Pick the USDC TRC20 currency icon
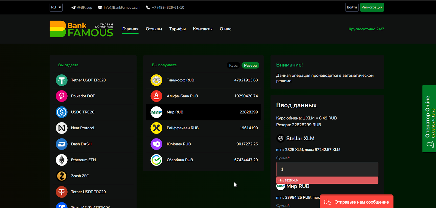Viewport: 436px width, 208px height. [62, 112]
